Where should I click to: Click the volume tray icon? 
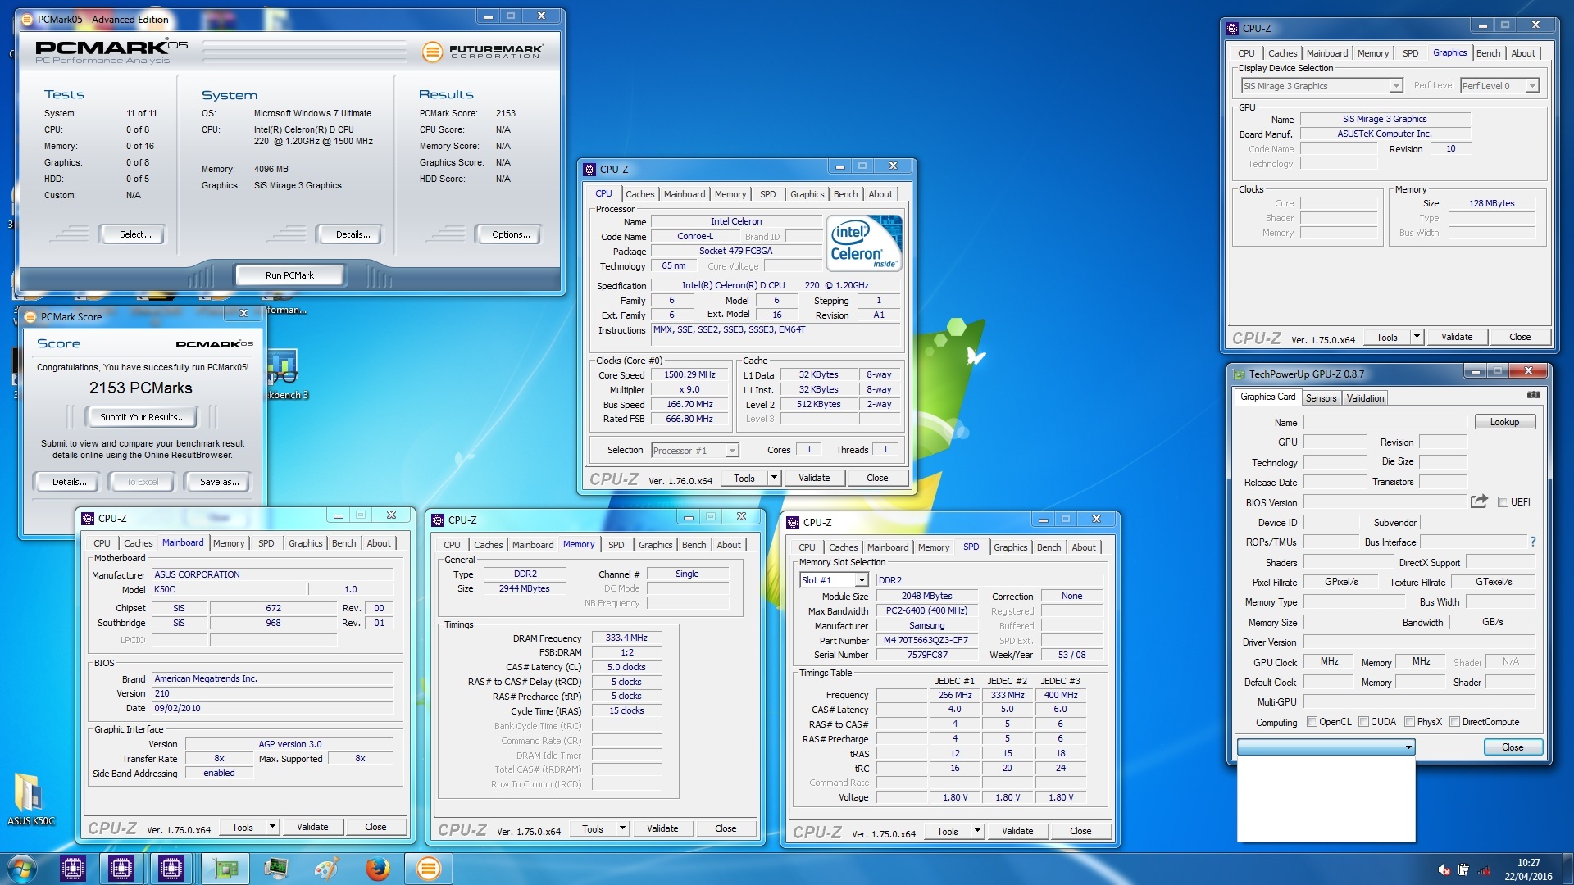click(1444, 869)
